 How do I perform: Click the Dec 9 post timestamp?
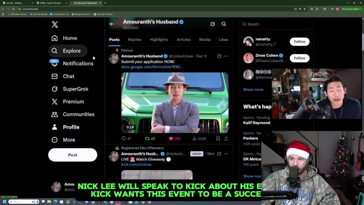pos(201,56)
